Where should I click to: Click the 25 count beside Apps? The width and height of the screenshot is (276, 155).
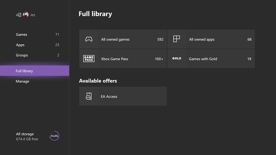pos(57,45)
